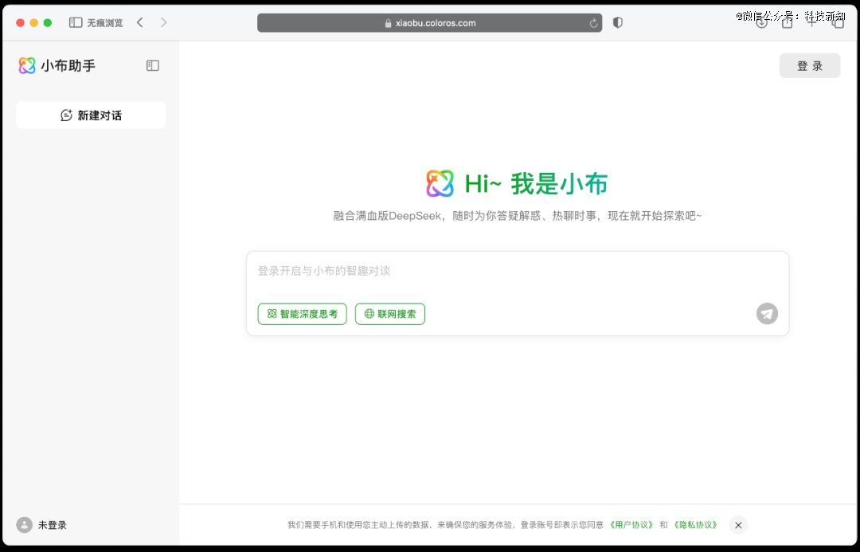Screen dimensions: 860x552
Task: Click the 融合满血版DeepSeek subtitle text
Action: (x=518, y=216)
